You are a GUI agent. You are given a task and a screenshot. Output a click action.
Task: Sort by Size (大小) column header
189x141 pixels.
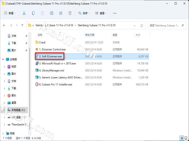point(138,35)
